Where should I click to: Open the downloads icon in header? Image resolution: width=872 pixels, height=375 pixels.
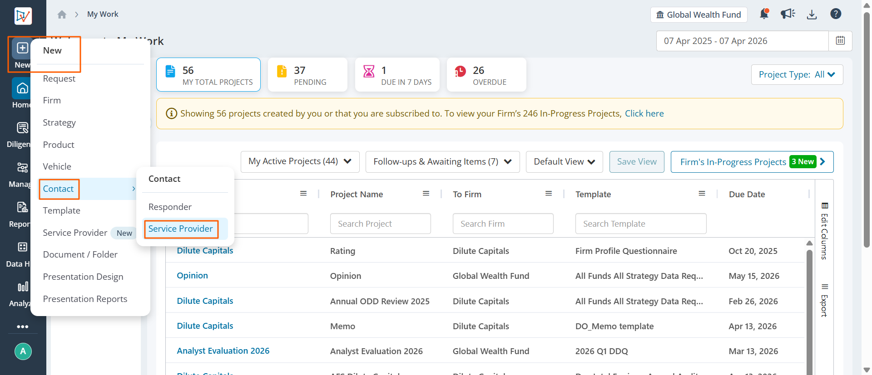[x=812, y=14]
